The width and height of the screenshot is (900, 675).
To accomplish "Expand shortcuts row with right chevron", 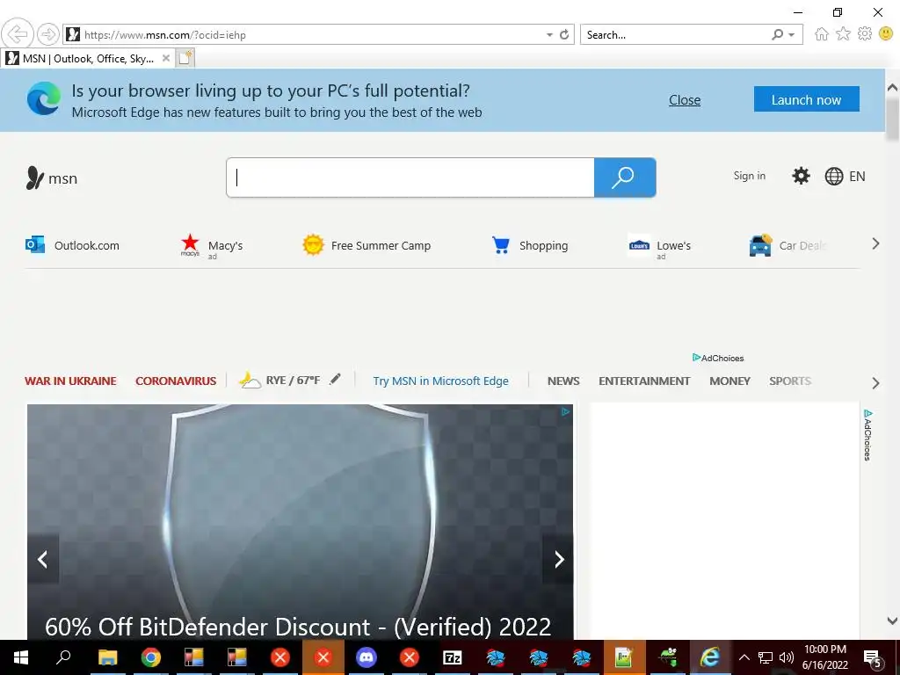I will (876, 244).
